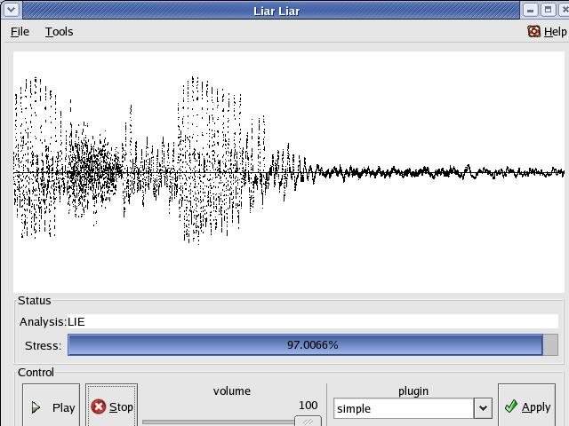Minimize the Liar Liar window
Viewport: 569px width, 426px height.
pos(531,10)
